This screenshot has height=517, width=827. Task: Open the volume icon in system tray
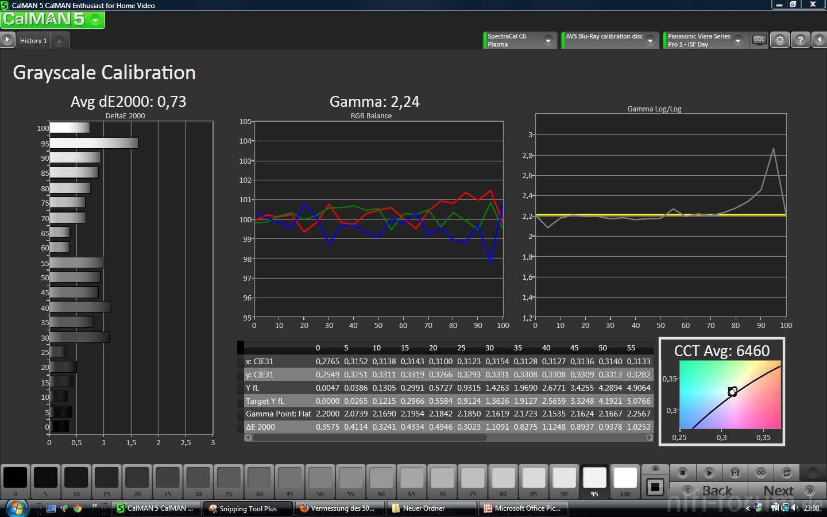(794, 508)
